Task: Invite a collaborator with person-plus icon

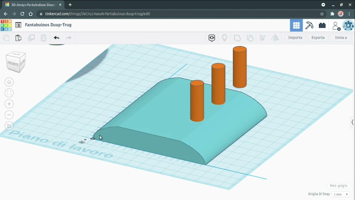Action: pyautogui.click(x=336, y=26)
